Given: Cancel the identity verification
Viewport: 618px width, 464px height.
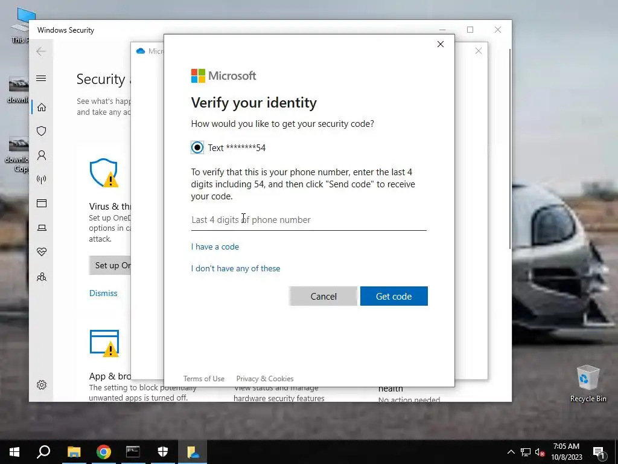Looking at the screenshot, I should click(x=323, y=296).
